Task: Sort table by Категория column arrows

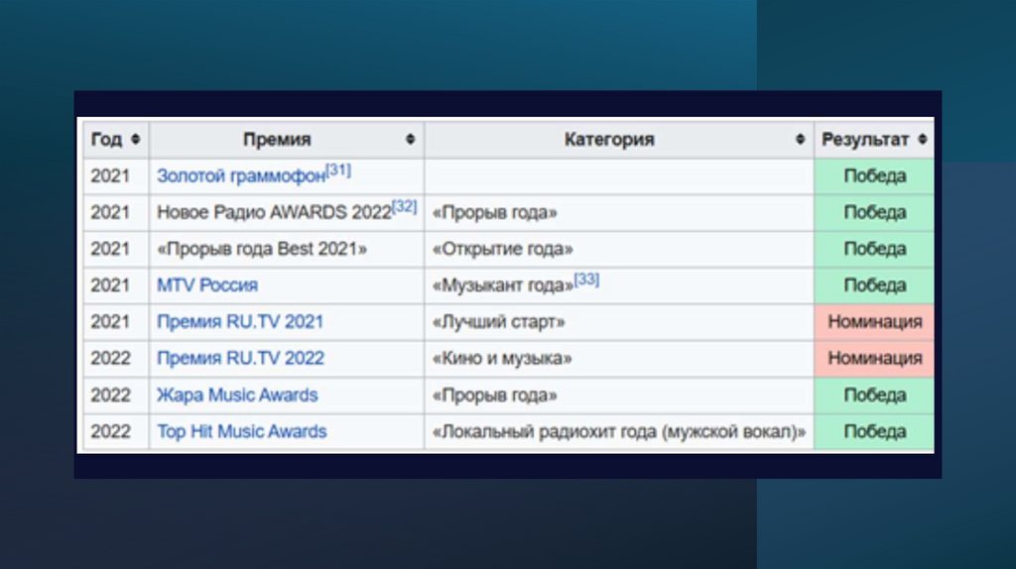Action: coord(801,139)
